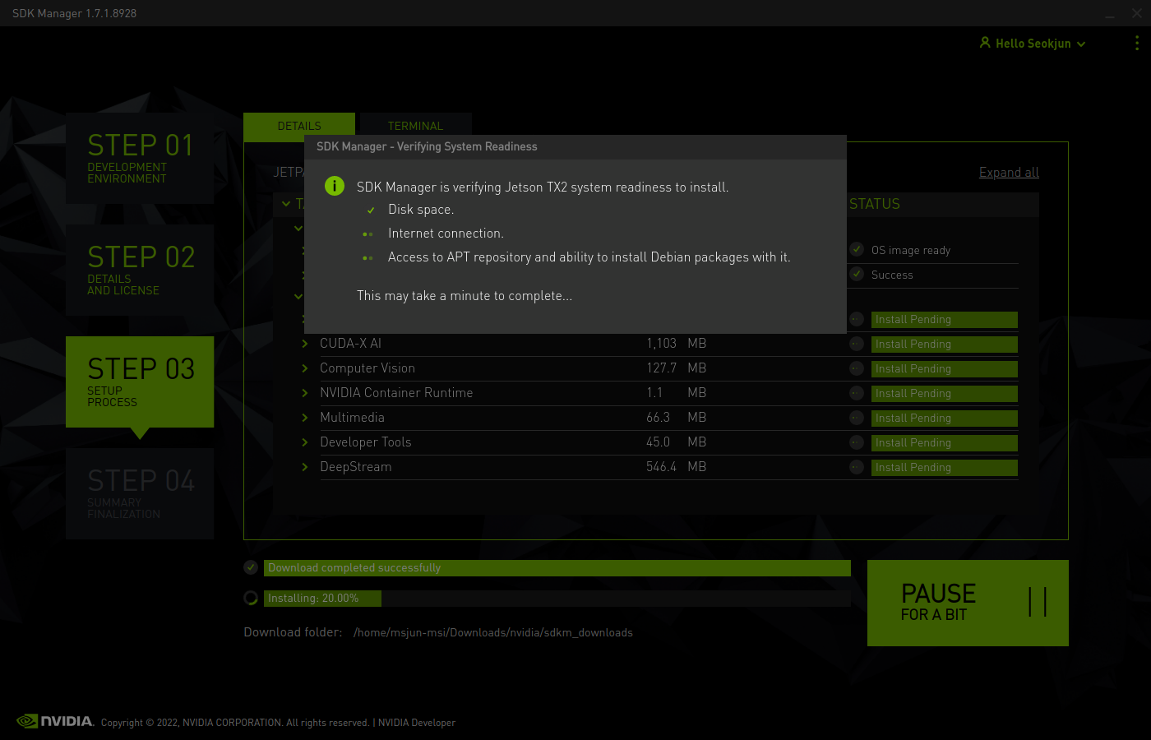Click the Download completed successfully progress bar
The width and height of the screenshot is (1151, 740).
[x=557, y=568]
